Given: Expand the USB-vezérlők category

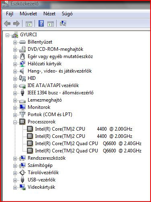Looking at the screenshot, I should (15, 180).
